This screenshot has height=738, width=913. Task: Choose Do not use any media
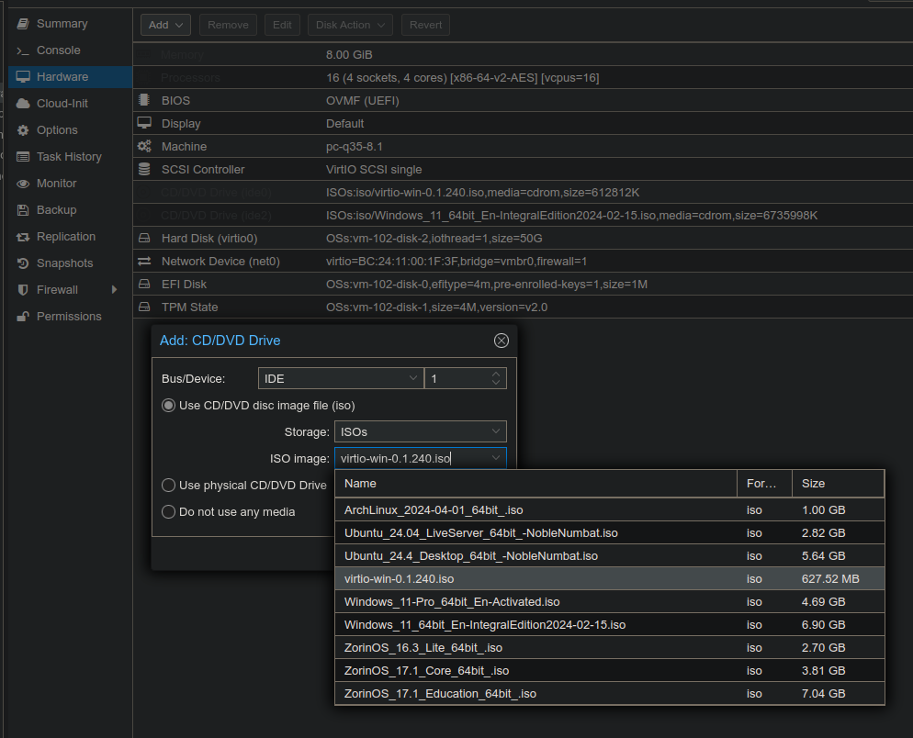(x=169, y=512)
